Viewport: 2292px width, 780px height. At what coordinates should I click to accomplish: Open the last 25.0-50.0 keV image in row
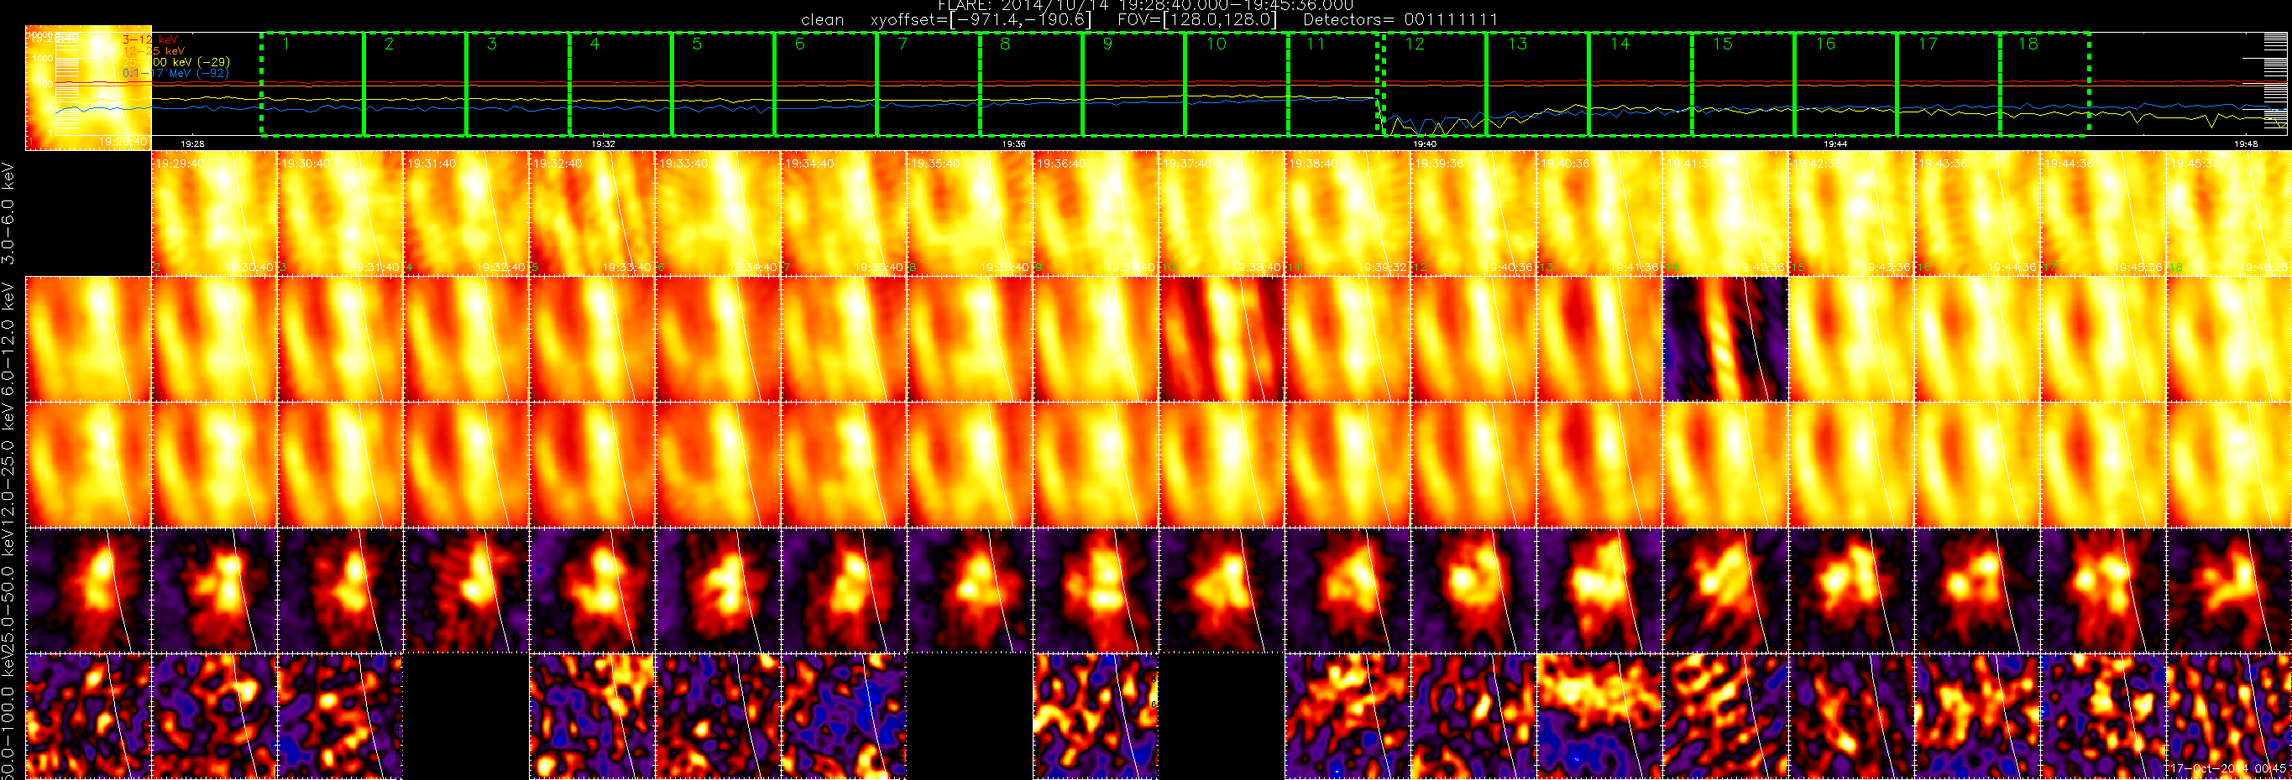[2229, 590]
